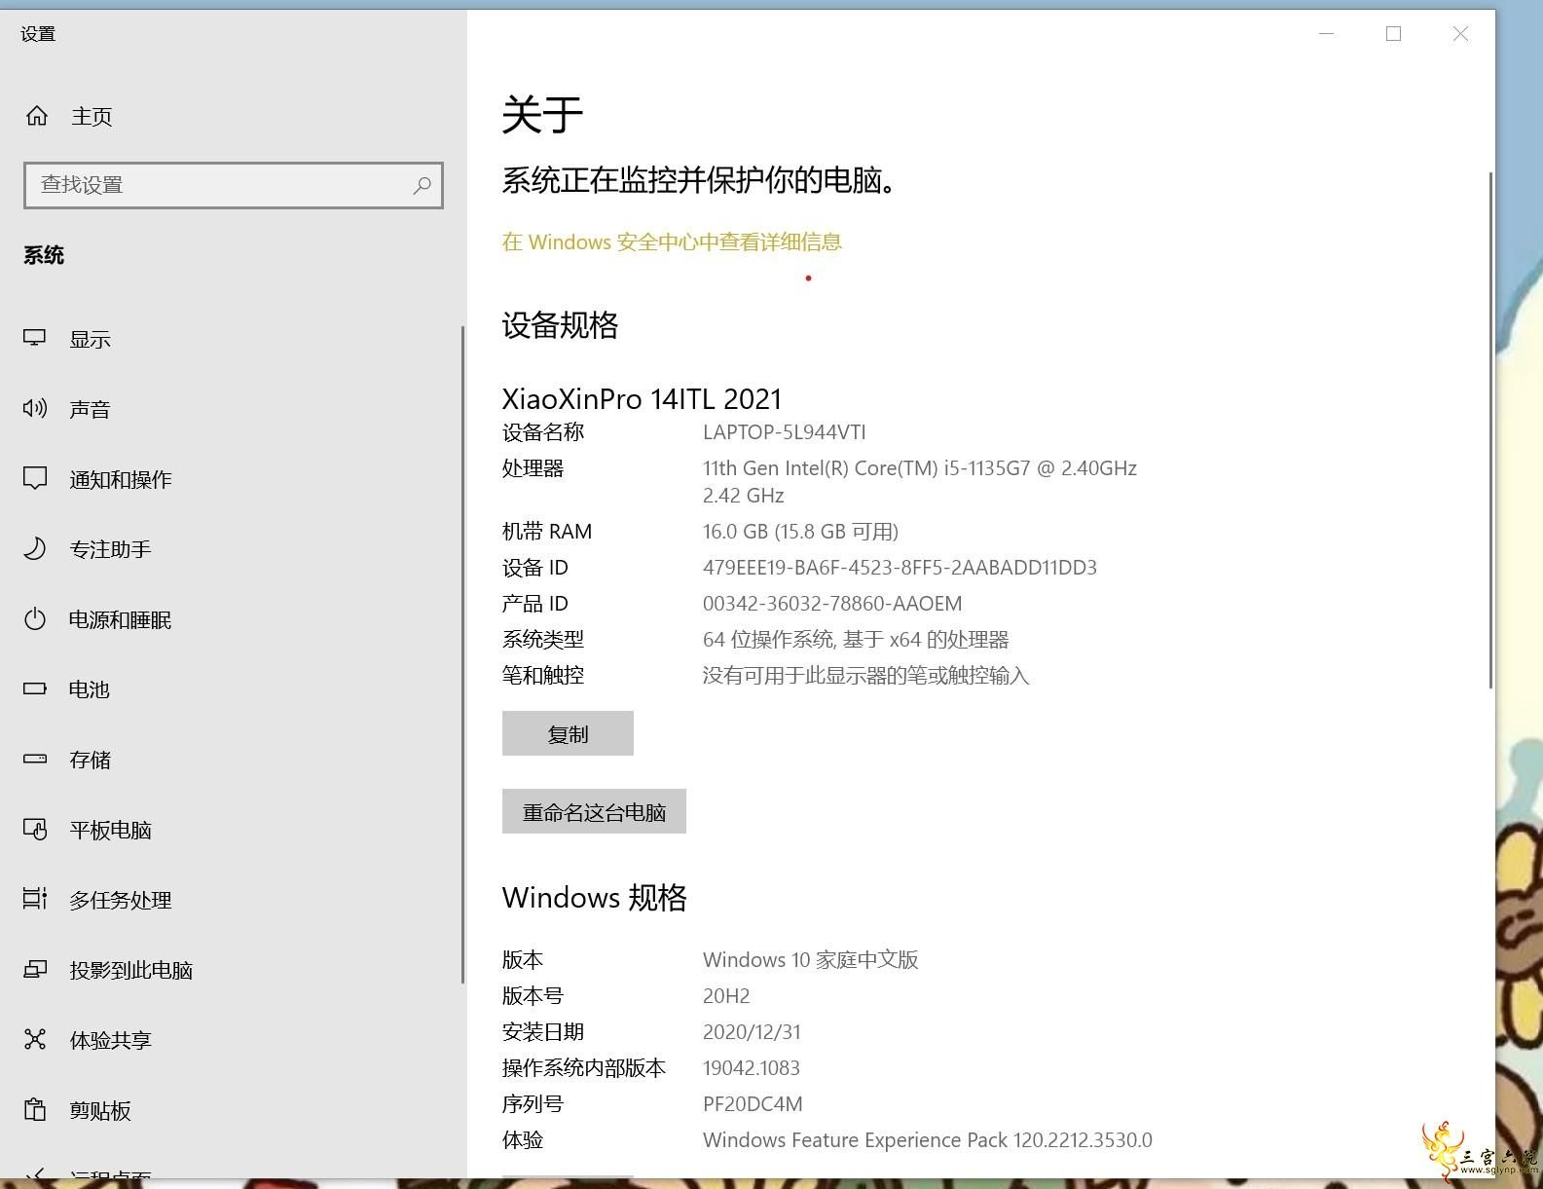Open the 声音 settings page
This screenshot has height=1189, width=1543.
[232, 409]
